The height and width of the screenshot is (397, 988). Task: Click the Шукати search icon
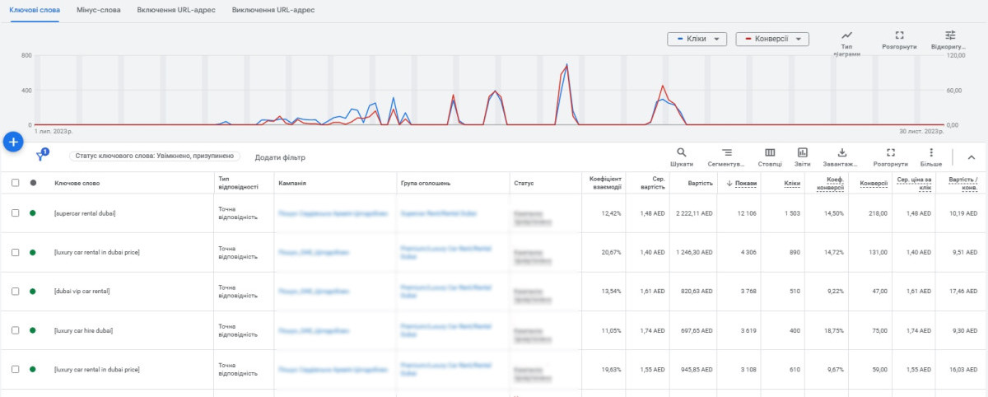(681, 152)
